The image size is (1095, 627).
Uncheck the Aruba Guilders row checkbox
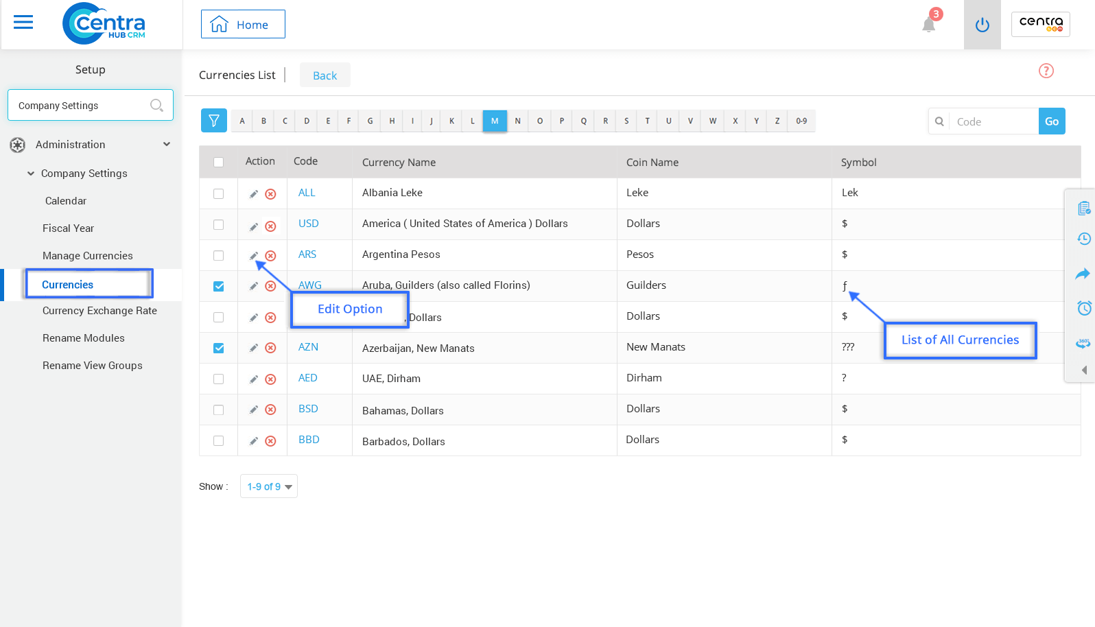coord(218,286)
